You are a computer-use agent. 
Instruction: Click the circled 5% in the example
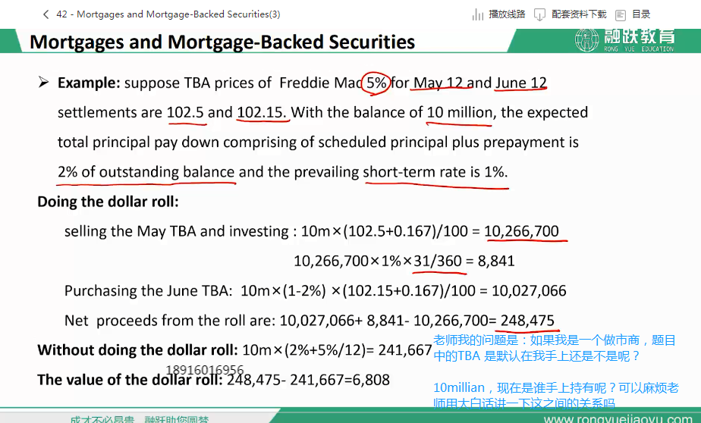376,83
